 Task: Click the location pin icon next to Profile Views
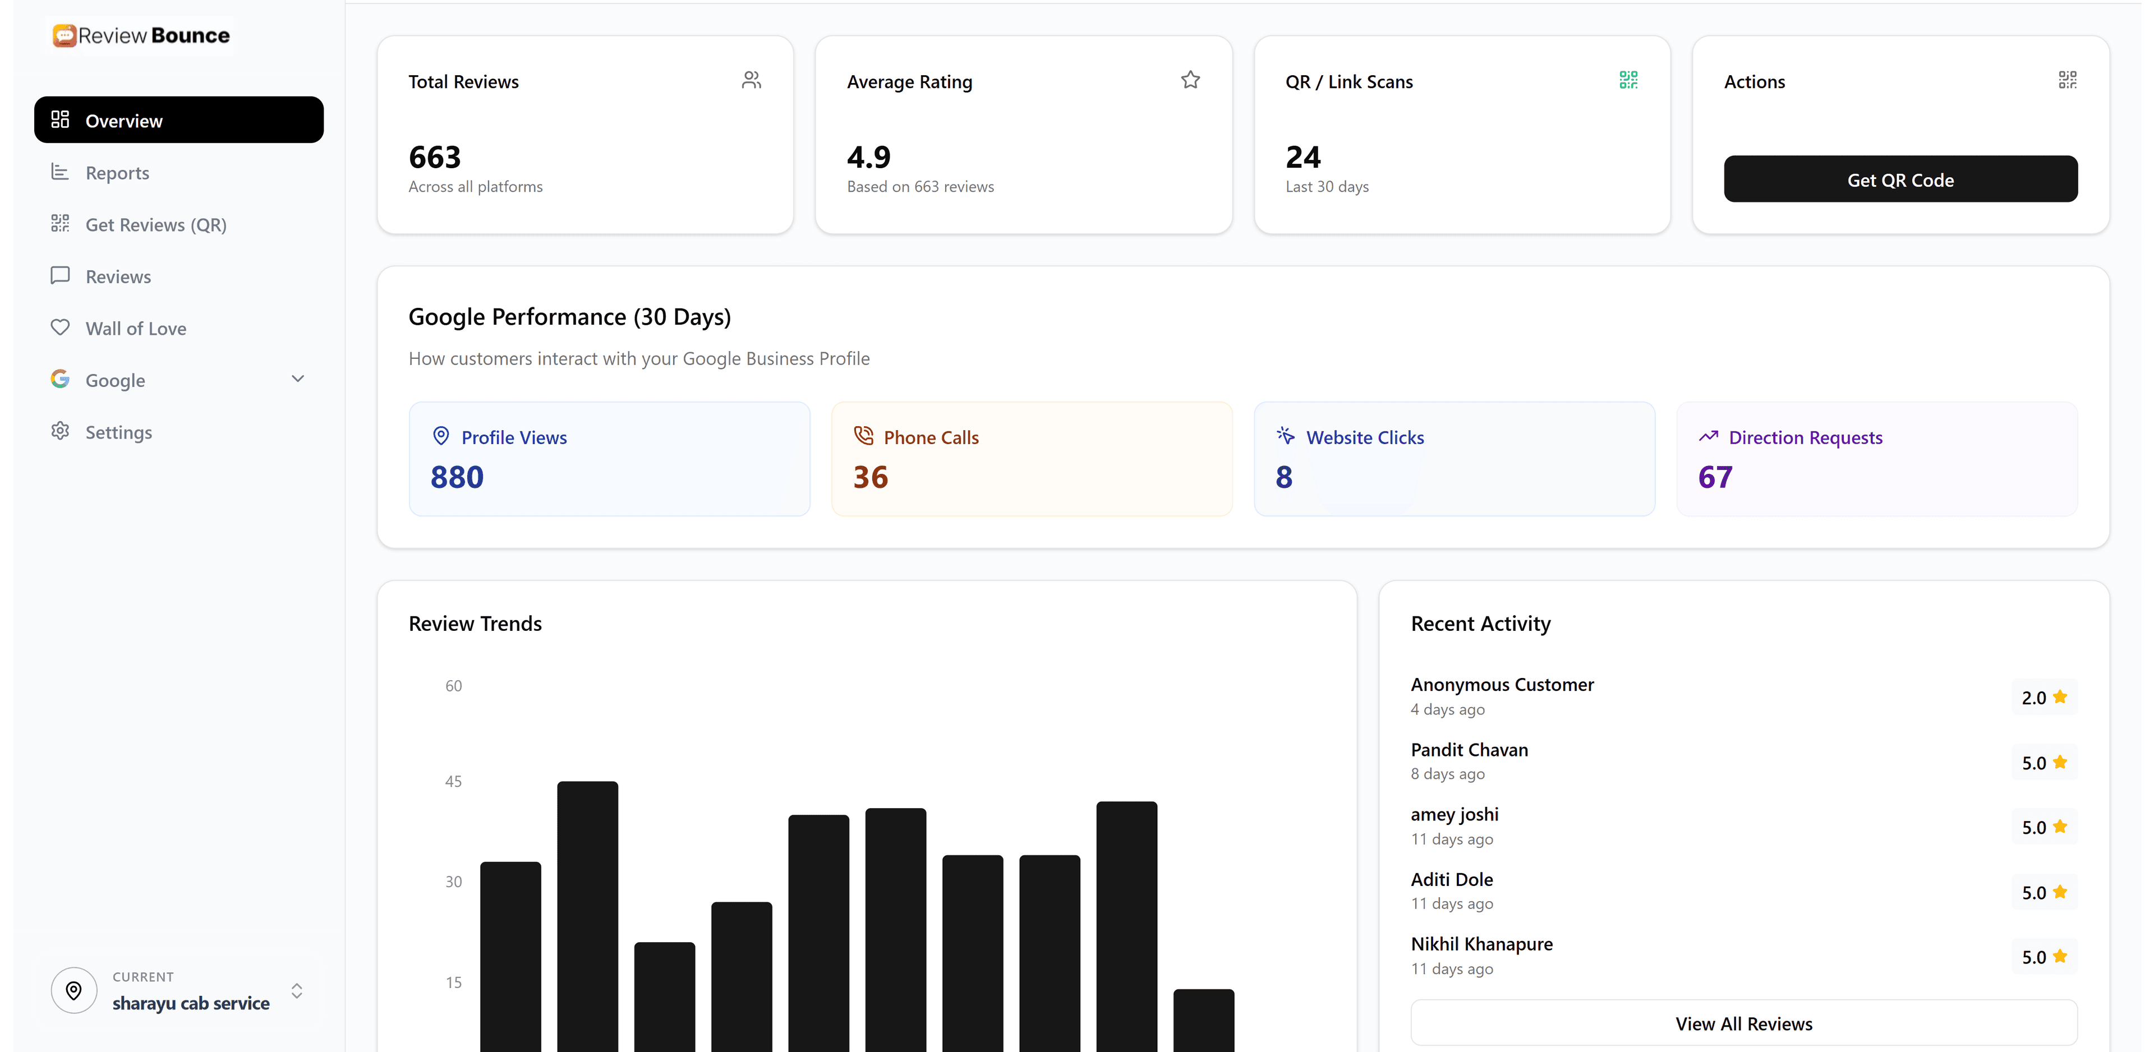[441, 436]
